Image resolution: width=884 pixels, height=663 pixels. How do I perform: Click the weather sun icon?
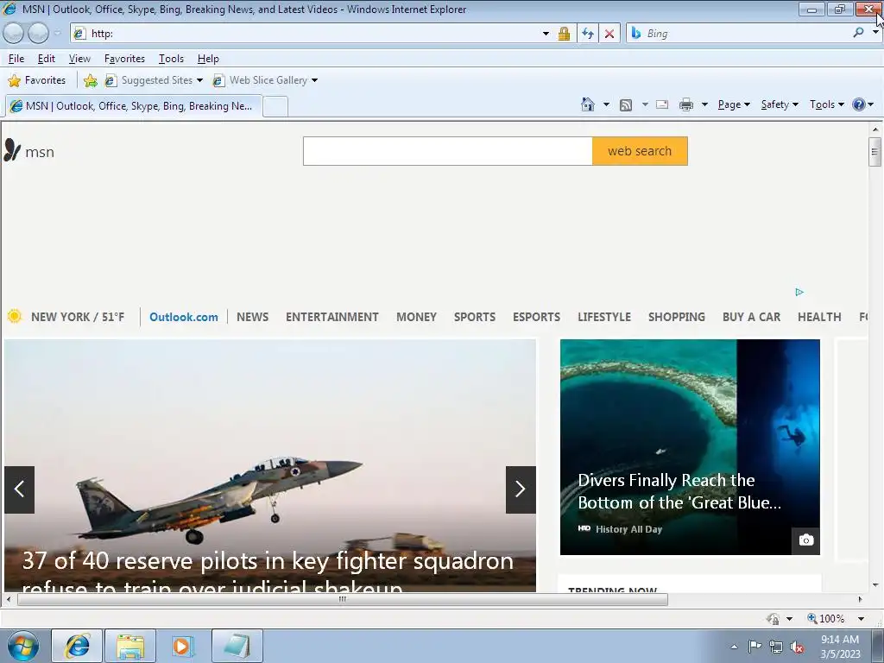pyautogui.click(x=15, y=316)
